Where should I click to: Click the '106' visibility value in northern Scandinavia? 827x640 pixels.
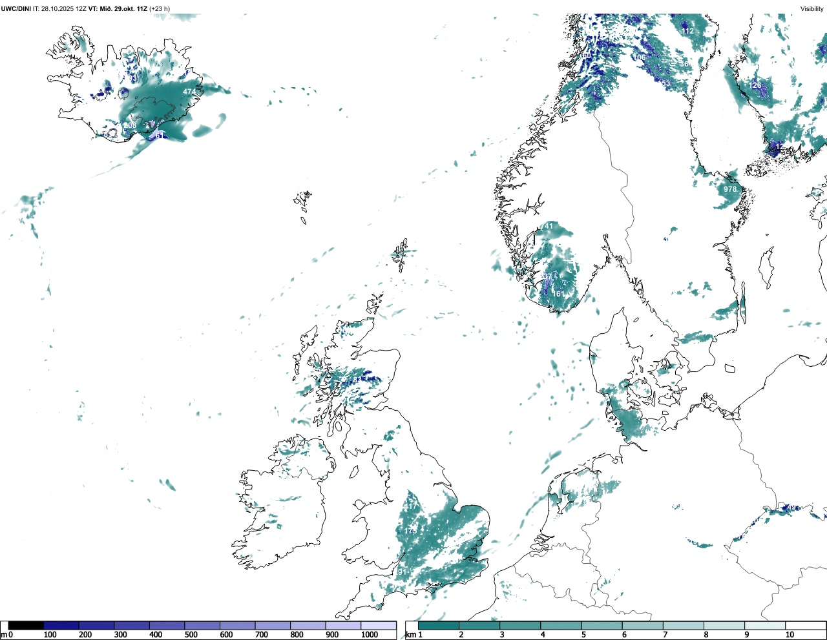640,58
